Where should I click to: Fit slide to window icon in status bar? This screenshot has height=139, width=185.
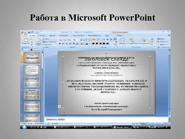pyautogui.click(x=169, y=124)
